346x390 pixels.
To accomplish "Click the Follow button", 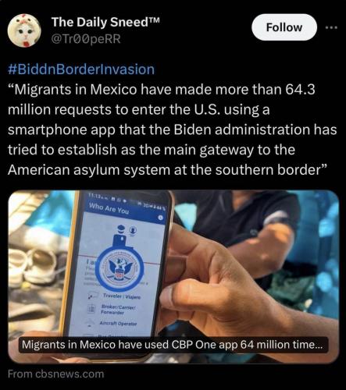I will [284, 27].
